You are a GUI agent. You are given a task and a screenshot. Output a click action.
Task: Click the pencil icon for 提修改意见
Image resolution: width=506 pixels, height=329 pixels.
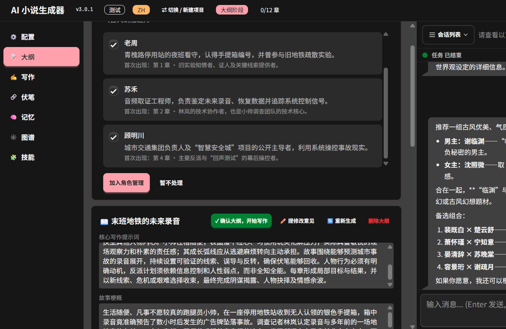click(x=283, y=221)
